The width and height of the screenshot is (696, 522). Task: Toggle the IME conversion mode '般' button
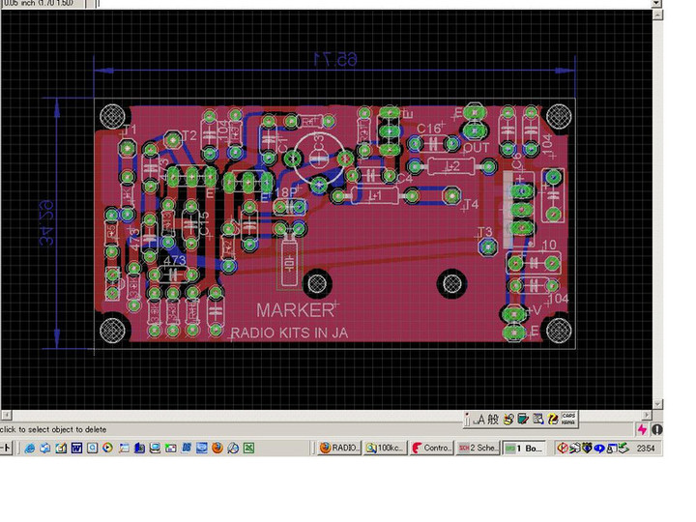493,419
